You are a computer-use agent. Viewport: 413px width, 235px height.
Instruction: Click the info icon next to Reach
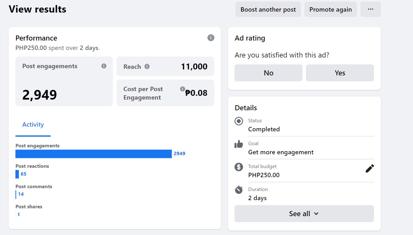pos(147,67)
